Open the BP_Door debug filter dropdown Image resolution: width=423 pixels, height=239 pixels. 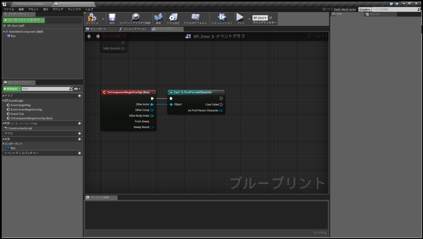260,18
